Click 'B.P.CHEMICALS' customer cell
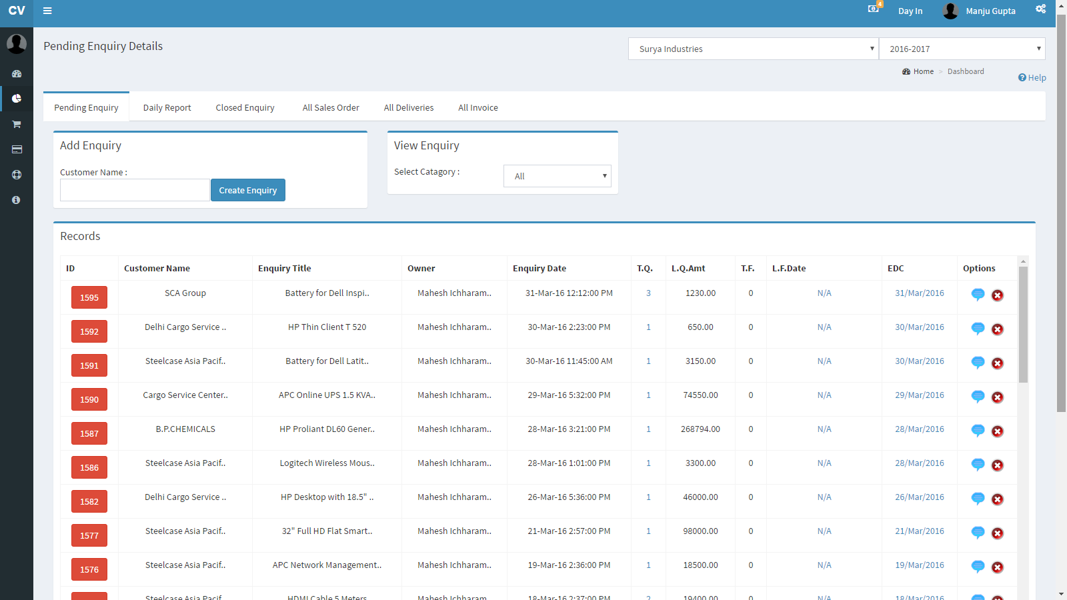 (185, 429)
